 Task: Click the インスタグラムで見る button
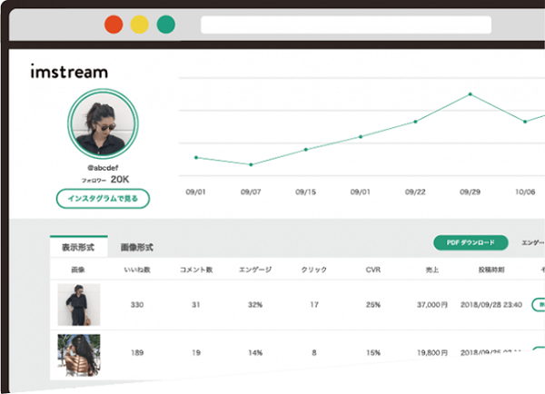pos(103,199)
